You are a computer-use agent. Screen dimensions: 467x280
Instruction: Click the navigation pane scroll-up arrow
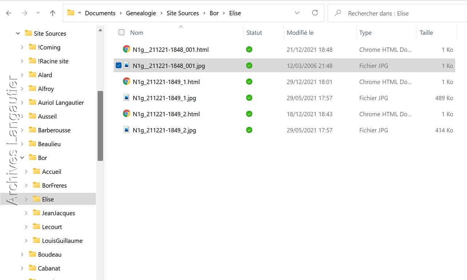(100, 30)
